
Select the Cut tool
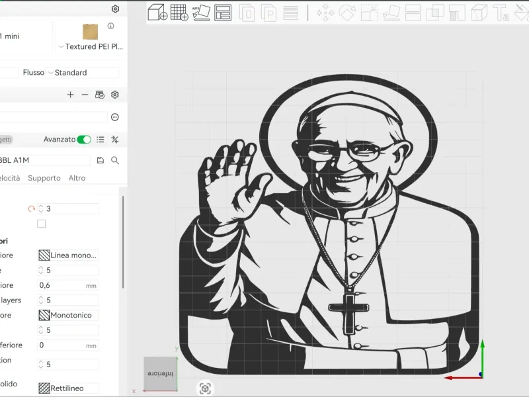click(x=413, y=13)
